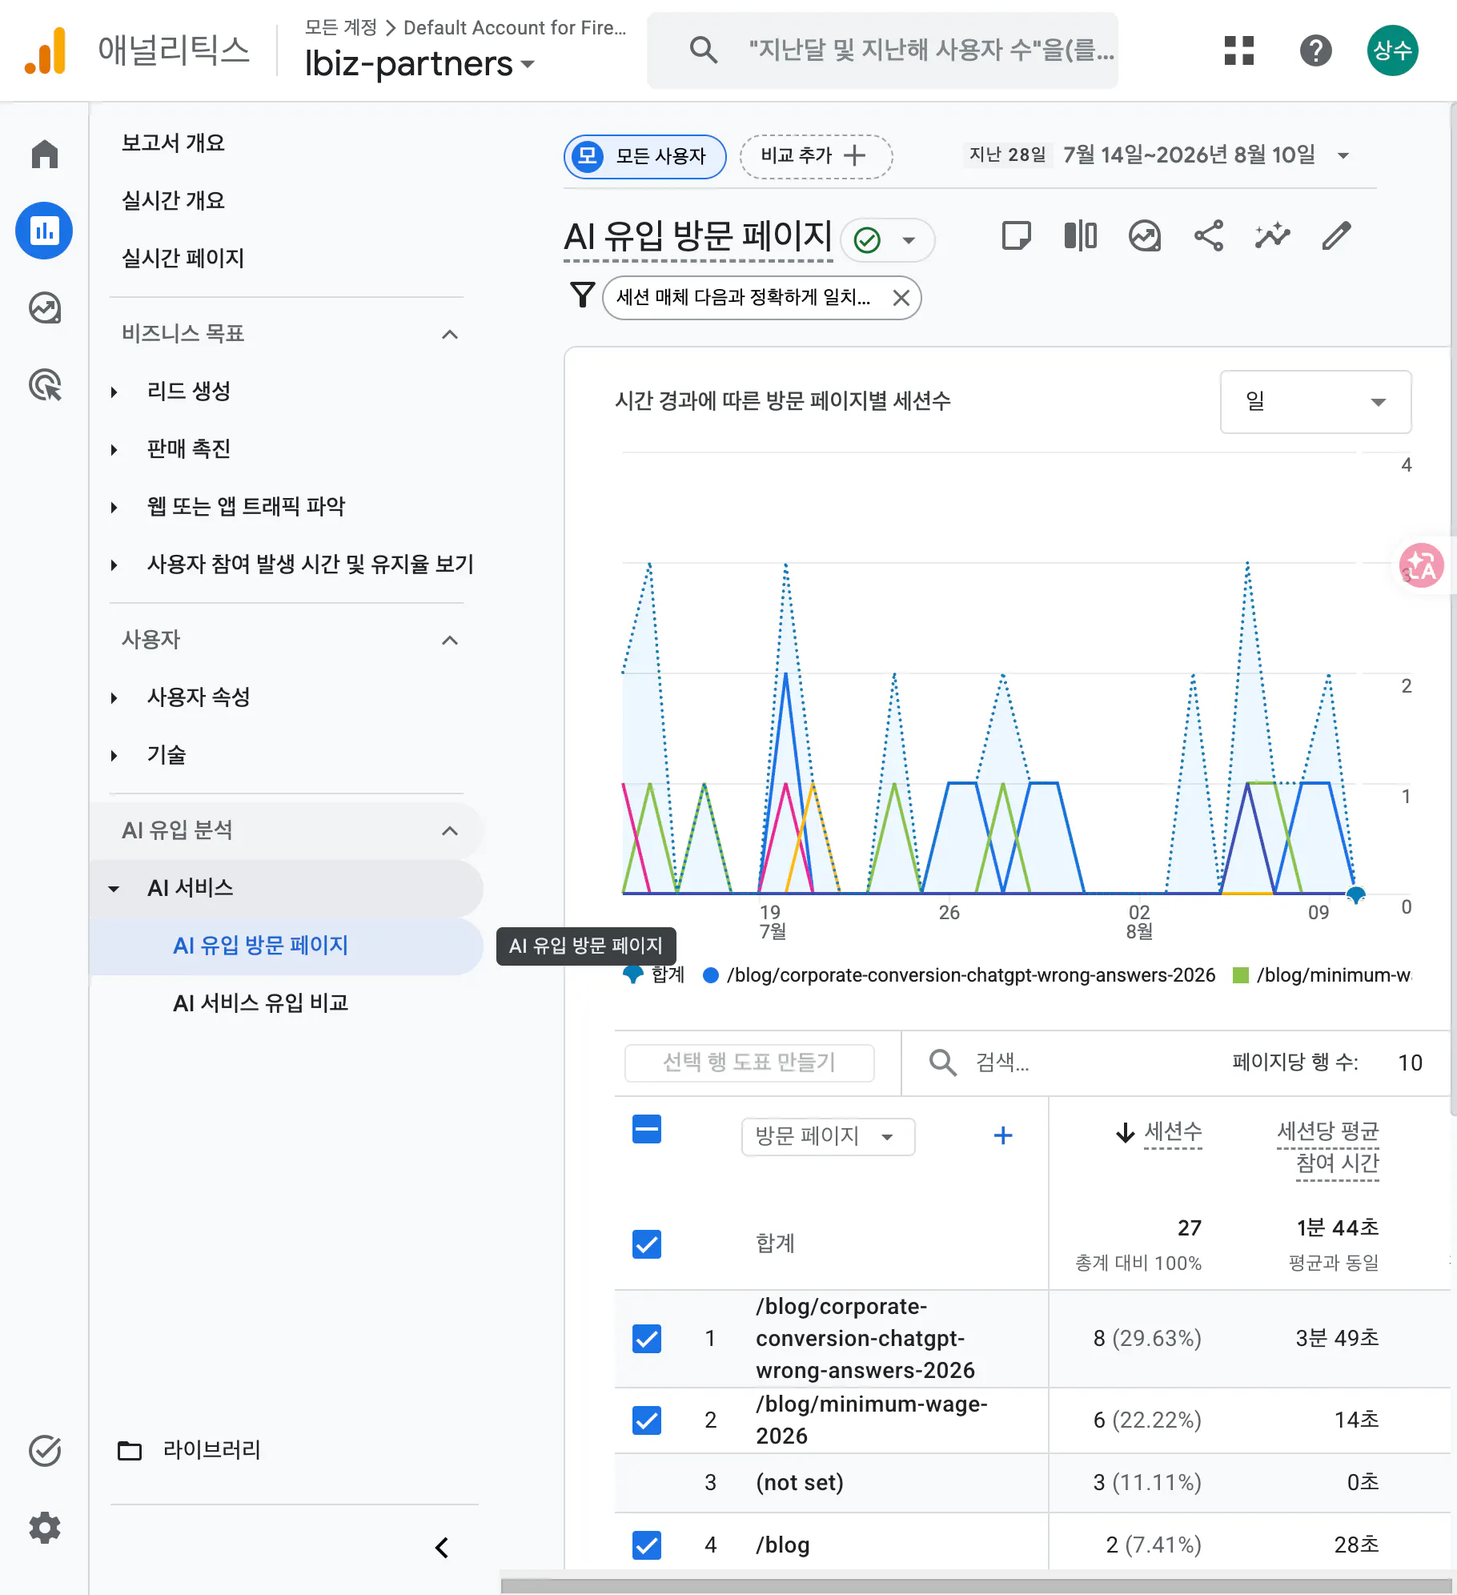Open the 라이브러리 link
This screenshot has height=1595, width=1457.
(x=212, y=1449)
